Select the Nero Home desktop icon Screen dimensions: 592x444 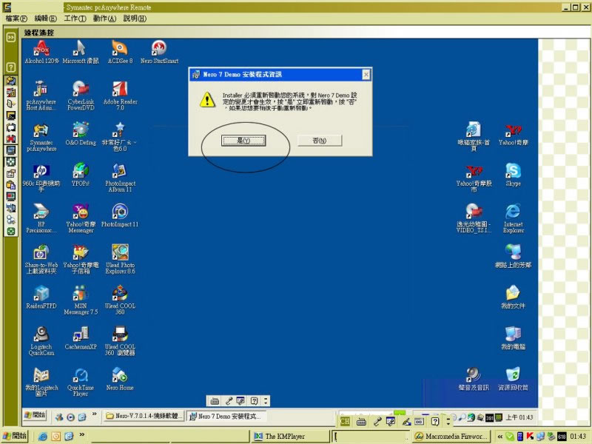(120, 379)
